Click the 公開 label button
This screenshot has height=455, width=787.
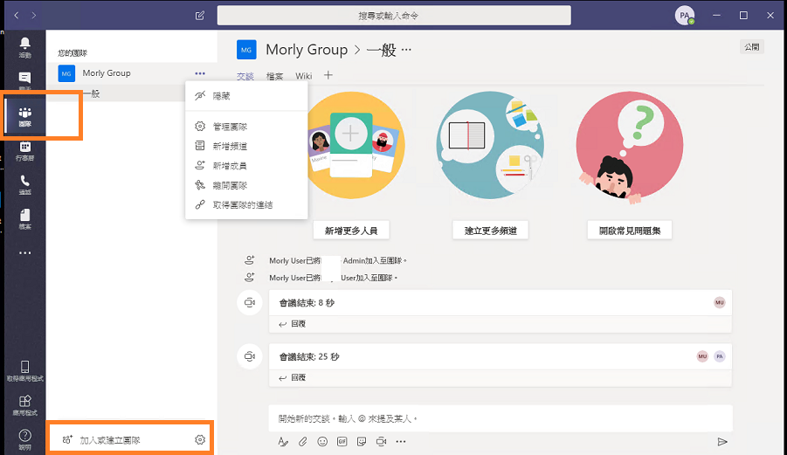[x=752, y=46]
